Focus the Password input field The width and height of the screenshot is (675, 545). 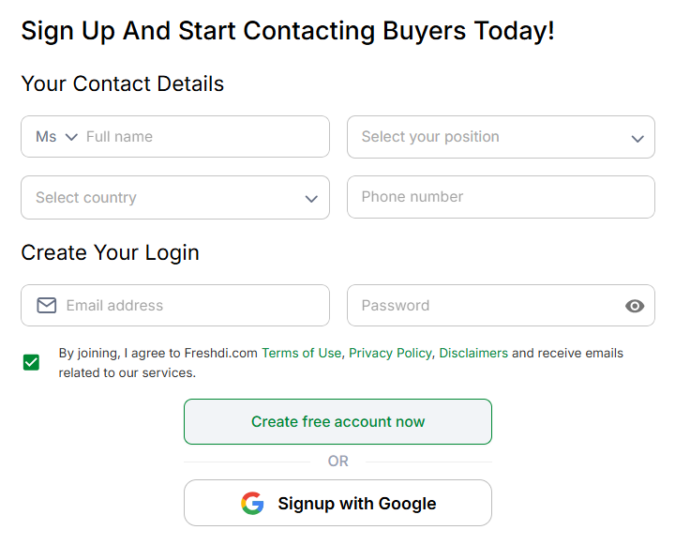487,306
